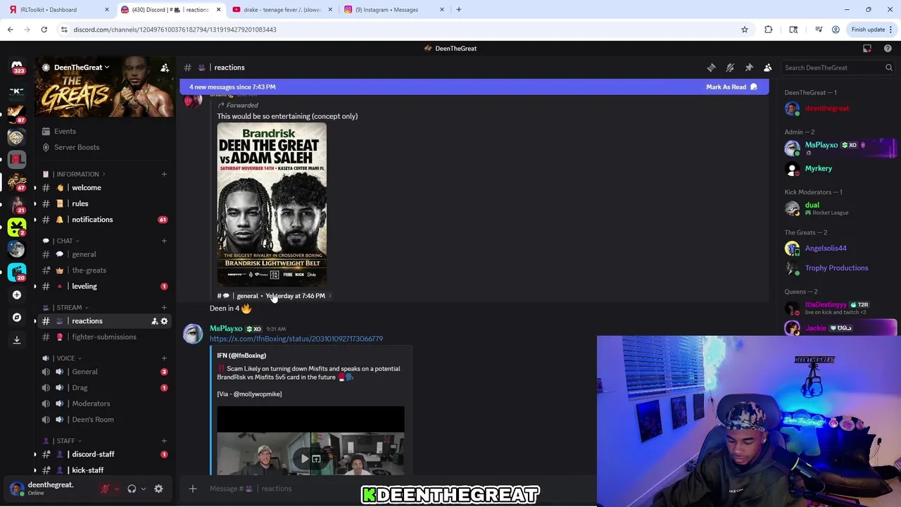Viewport: 901px width, 507px height.
Task: Open the general text channel
Action: [104, 254]
